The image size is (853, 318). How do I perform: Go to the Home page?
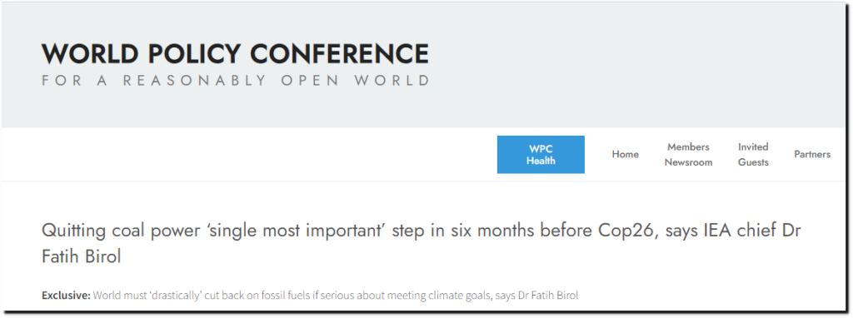click(625, 154)
